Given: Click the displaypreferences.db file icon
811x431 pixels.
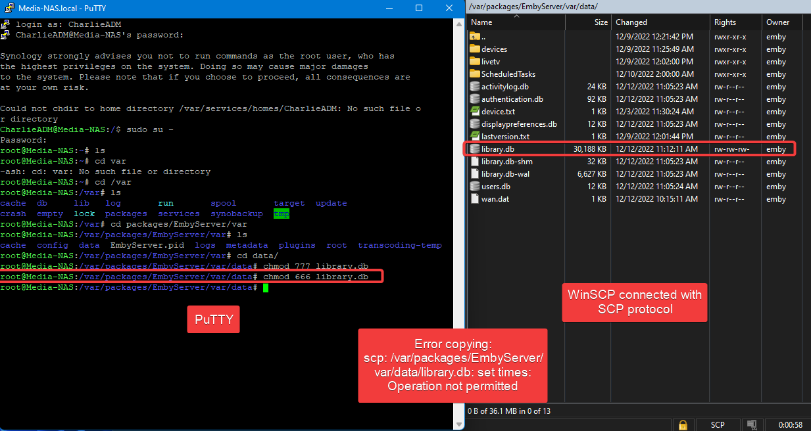Looking at the screenshot, I should (x=475, y=124).
